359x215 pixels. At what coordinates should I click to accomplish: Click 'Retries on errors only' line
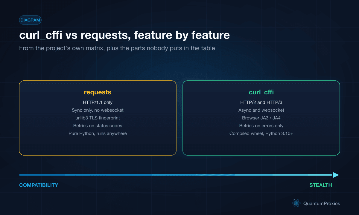[x=261, y=126]
